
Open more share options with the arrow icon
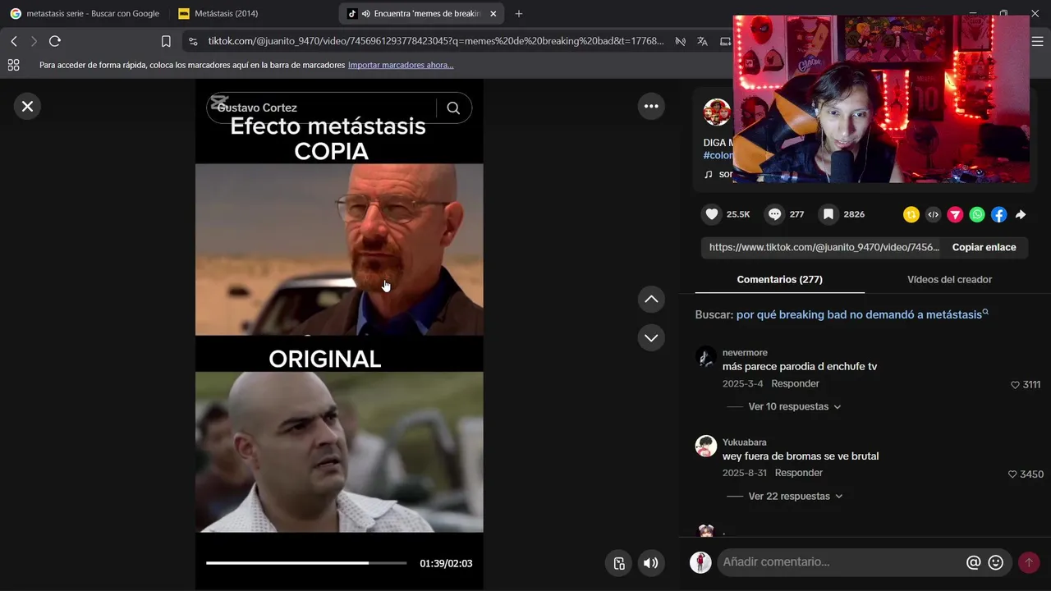point(1021,214)
